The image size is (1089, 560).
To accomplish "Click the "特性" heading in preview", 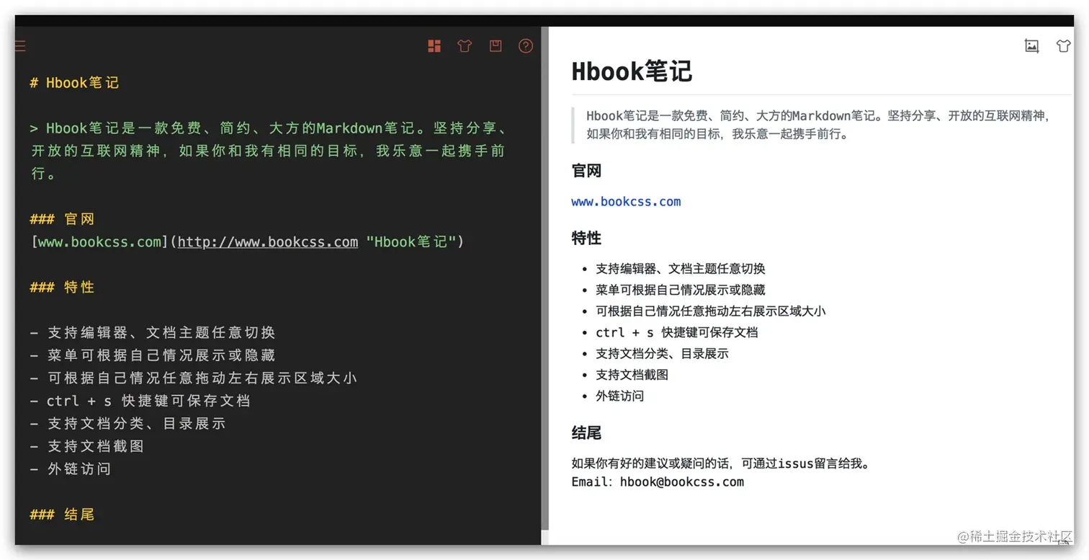I will coord(586,239).
